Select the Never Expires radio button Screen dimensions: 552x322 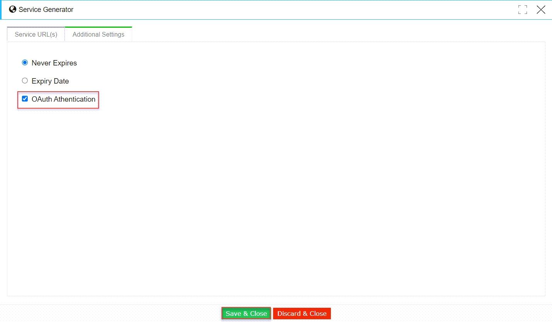(x=25, y=62)
